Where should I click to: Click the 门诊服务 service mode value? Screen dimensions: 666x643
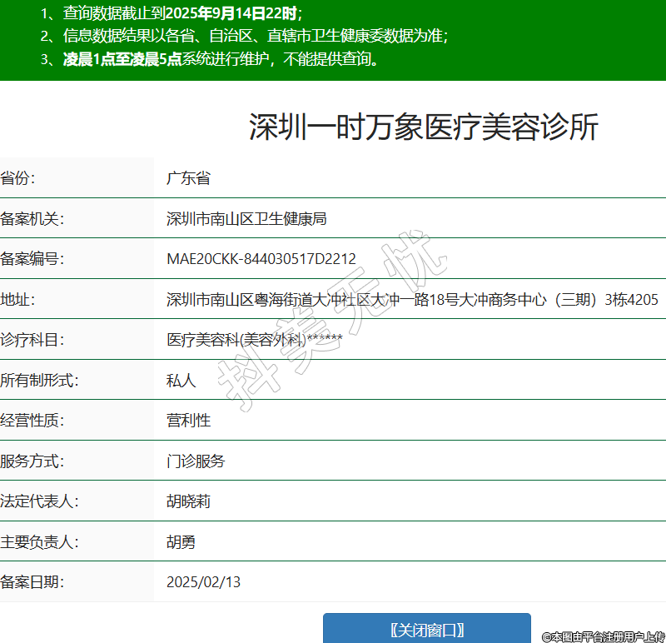click(196, 461)
